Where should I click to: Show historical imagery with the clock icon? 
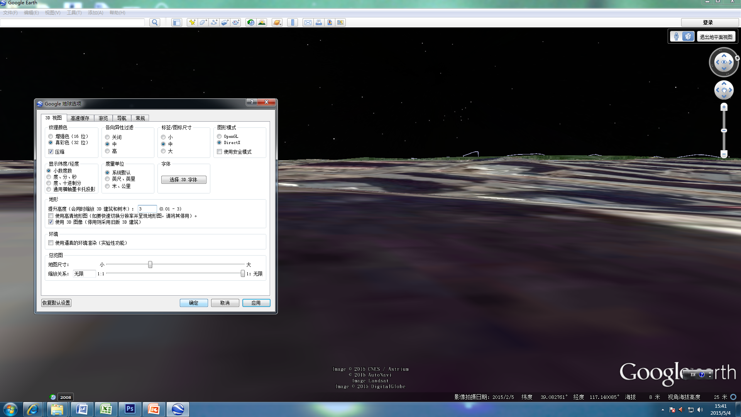point(251,22)
